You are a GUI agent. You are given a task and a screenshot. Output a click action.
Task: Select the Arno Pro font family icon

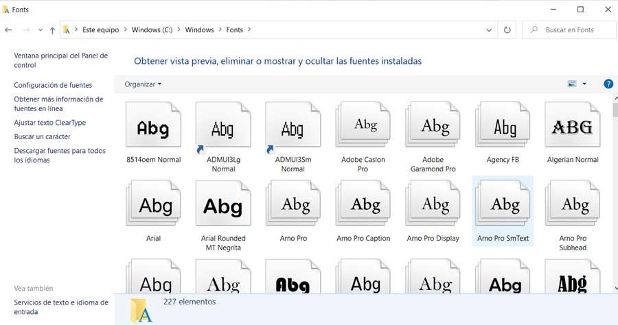click(293, 204)
